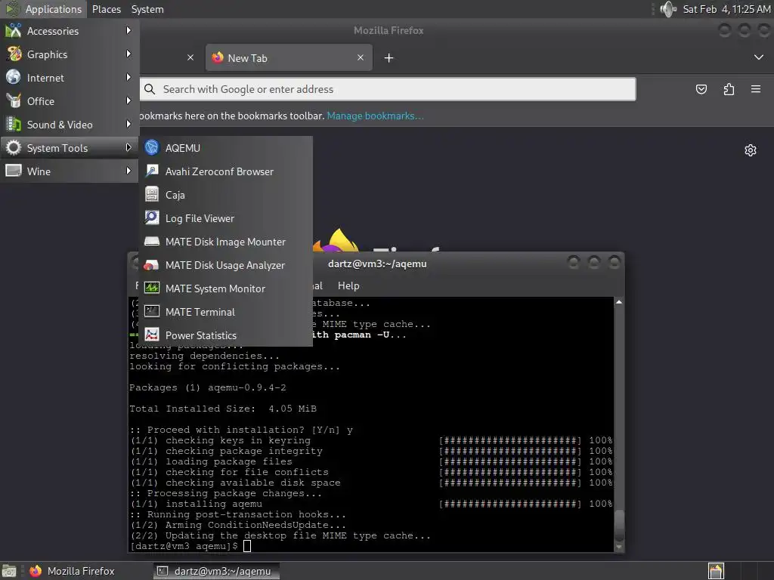Open a new Firefox tab with plus button
The height and width of the screenshot is (580, 774).
(389, 57)
